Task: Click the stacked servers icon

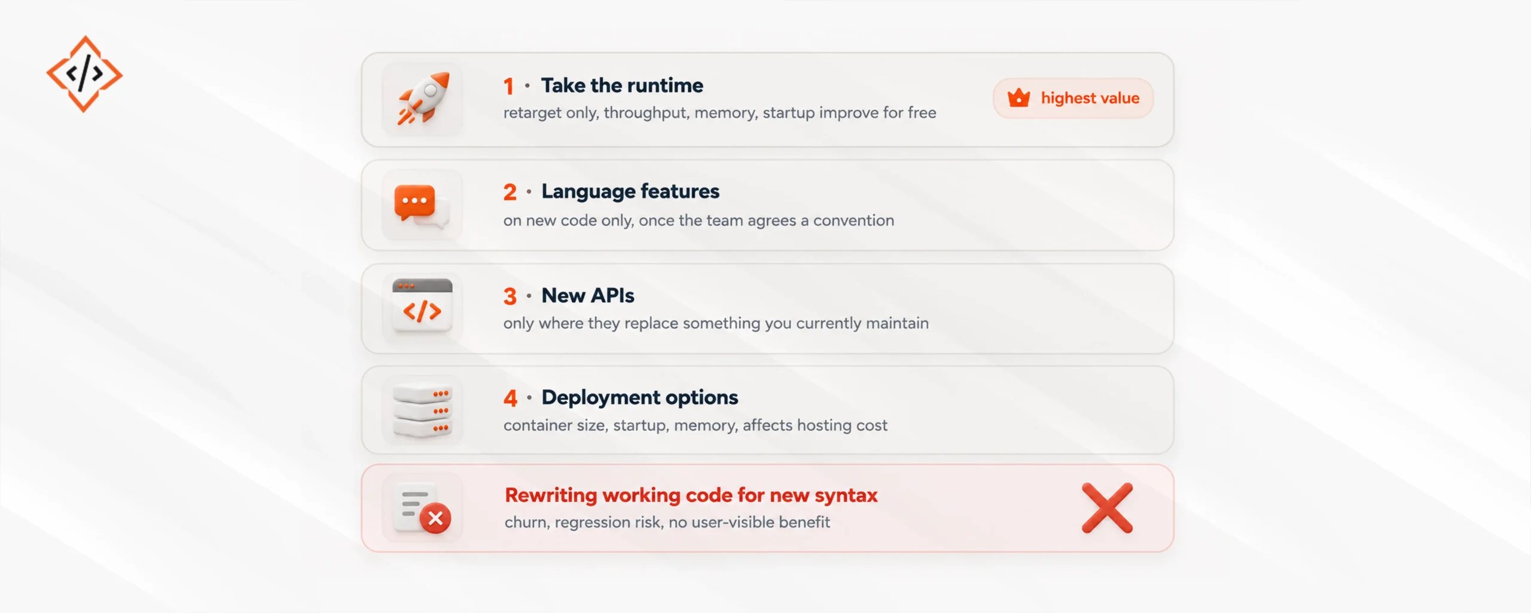Action: pos(422,410)
